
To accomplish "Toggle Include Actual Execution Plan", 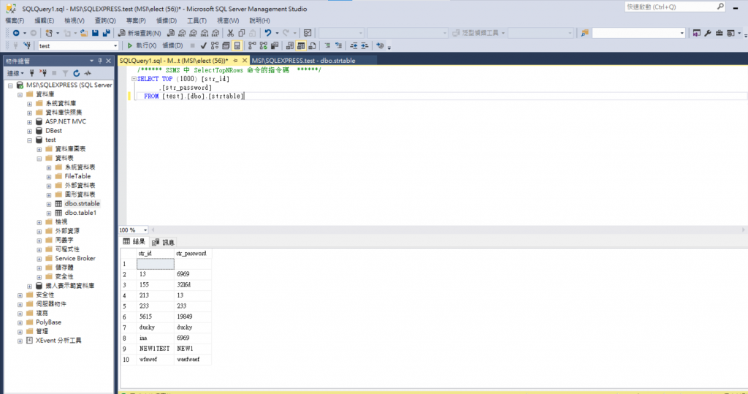I will click(x=252, y=46).
